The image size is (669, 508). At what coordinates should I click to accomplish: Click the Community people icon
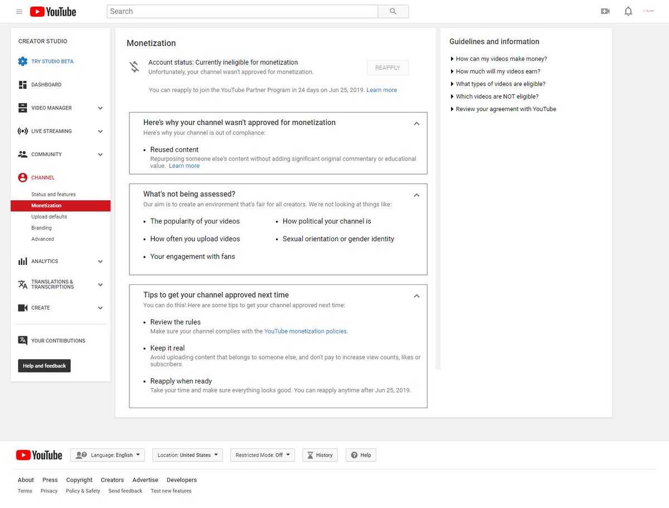point(22,154)
